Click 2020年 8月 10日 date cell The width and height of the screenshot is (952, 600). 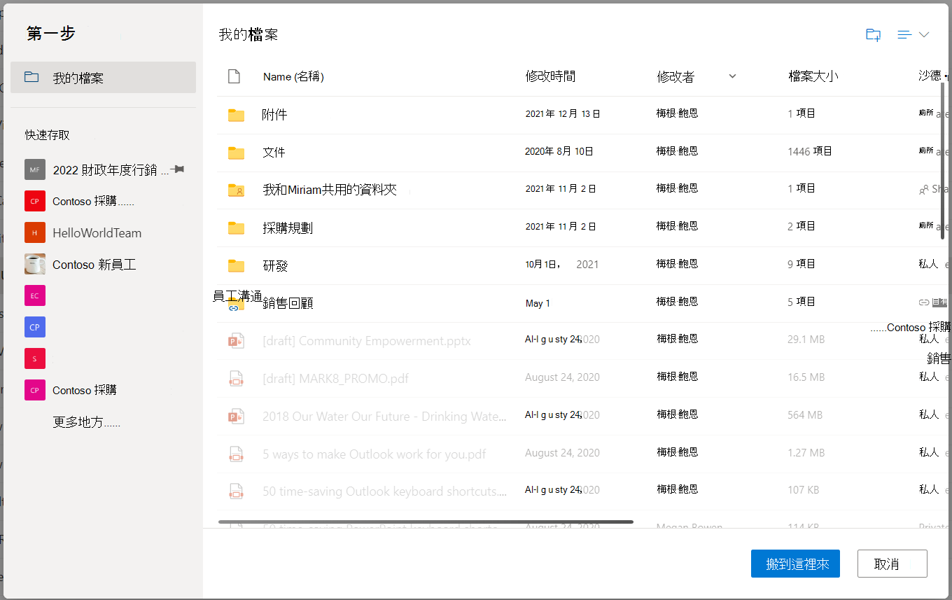(559, 151)
